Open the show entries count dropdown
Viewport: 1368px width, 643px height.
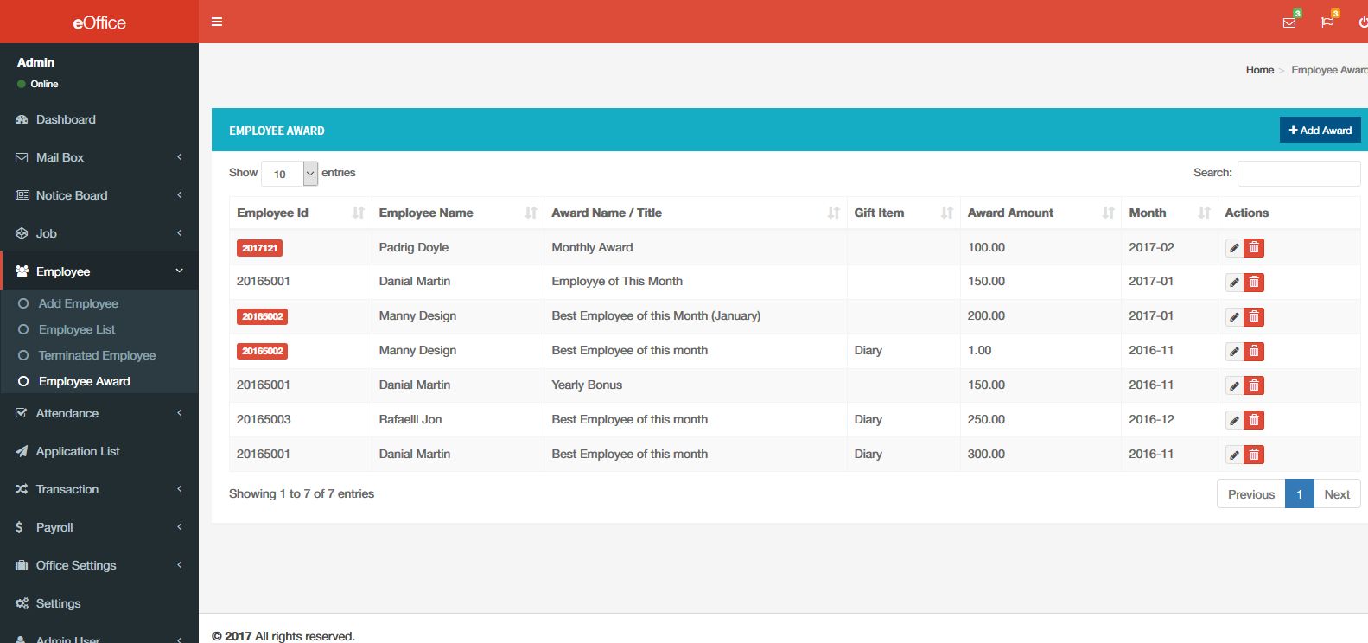point(290,174)
